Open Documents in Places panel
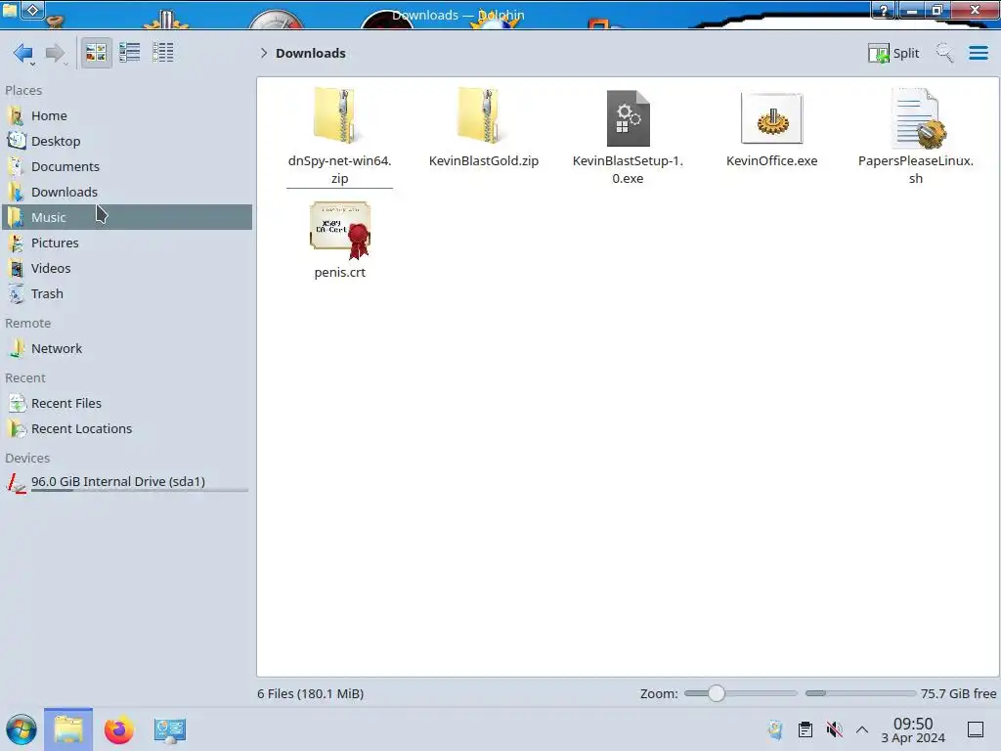This screenshot has height=751, width=1001. (127, 166)
